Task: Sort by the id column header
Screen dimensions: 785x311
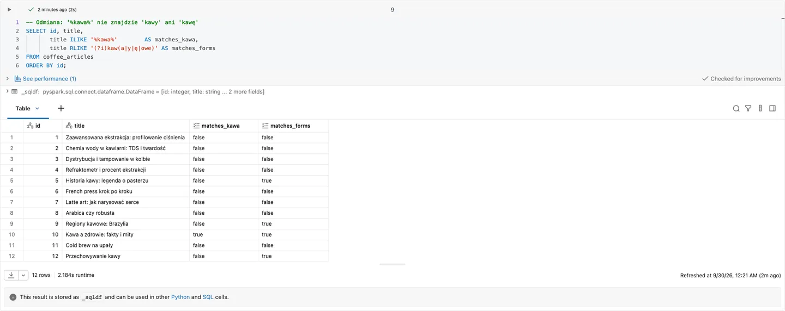Action: click(x=43, y=126)
